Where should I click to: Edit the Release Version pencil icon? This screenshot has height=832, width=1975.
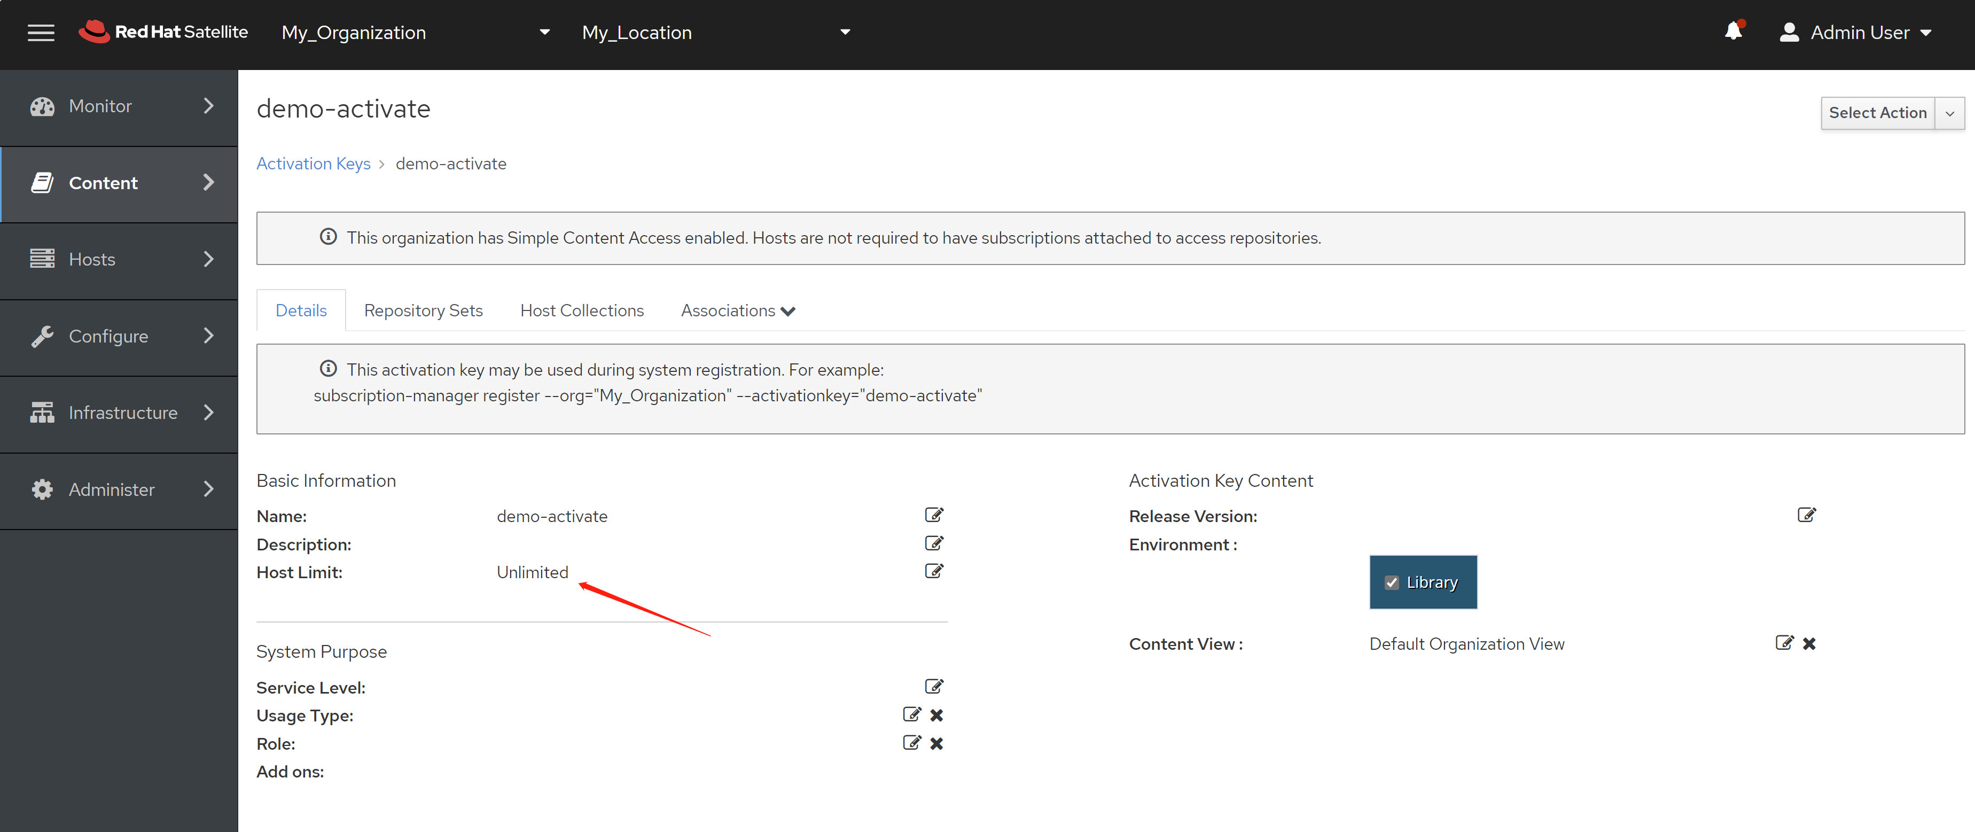tap(1806, 515)
